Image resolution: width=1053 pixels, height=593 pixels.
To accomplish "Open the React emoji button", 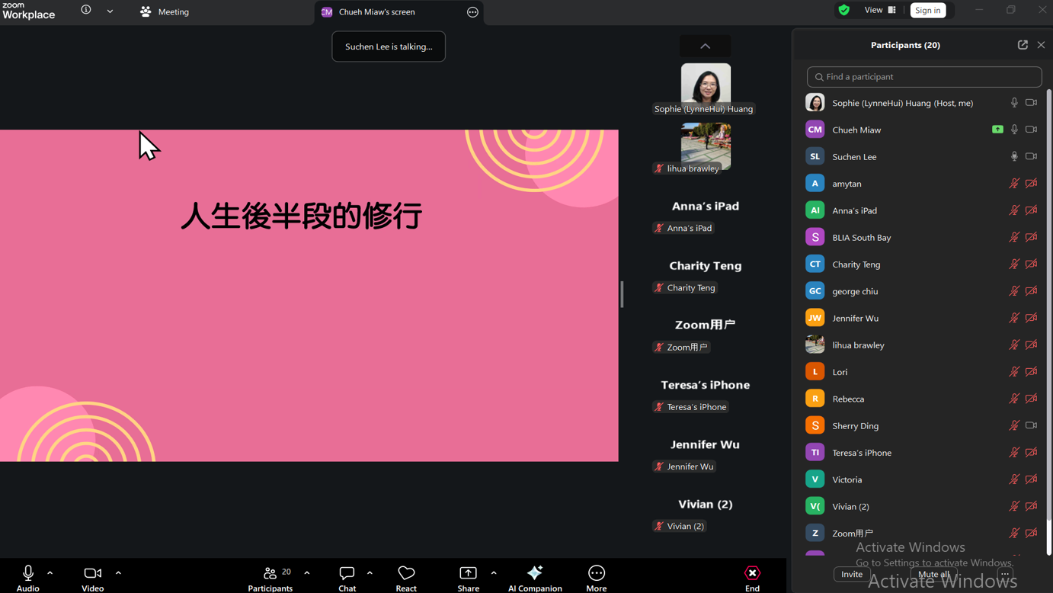I will pos(406,577).
